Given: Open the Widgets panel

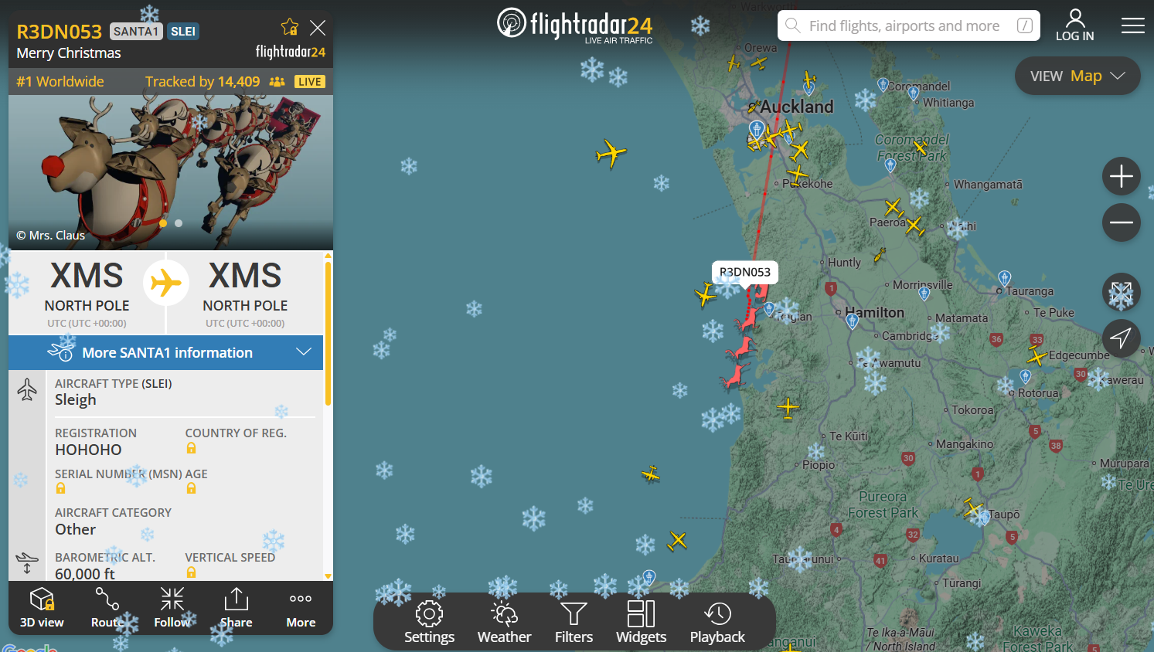Looking at the screenshot, I should pos(641,622).
